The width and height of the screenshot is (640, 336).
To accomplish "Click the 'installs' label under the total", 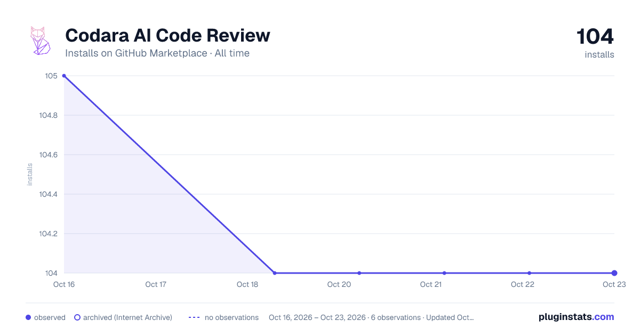I will 599,54.
